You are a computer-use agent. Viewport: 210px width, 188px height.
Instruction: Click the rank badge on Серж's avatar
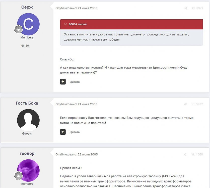pyautogui.click(x=18, y=30)
